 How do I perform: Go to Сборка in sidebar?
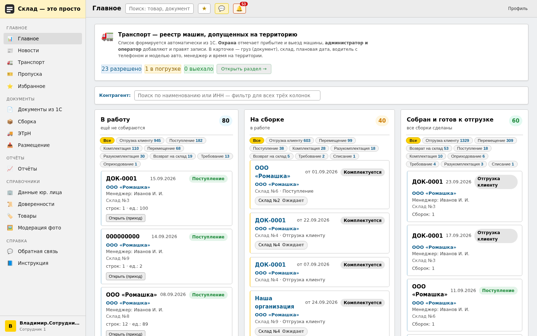coord(43,122)
